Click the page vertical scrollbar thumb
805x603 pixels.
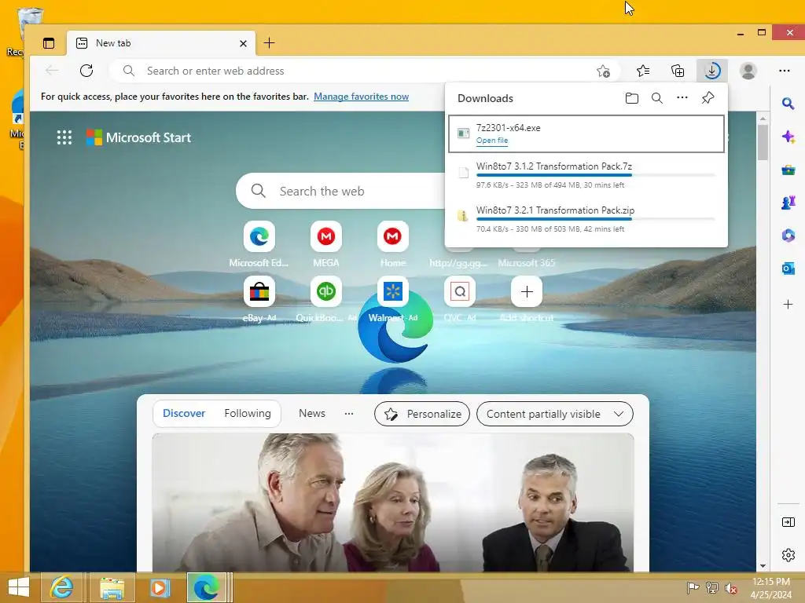(763, 142)
